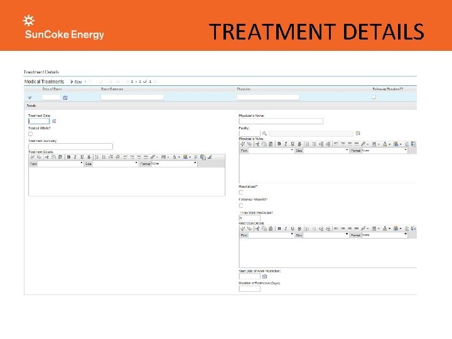Click into Physician's Name input field
The height and width of the screenshot is (339, 452).
point(281,121)
